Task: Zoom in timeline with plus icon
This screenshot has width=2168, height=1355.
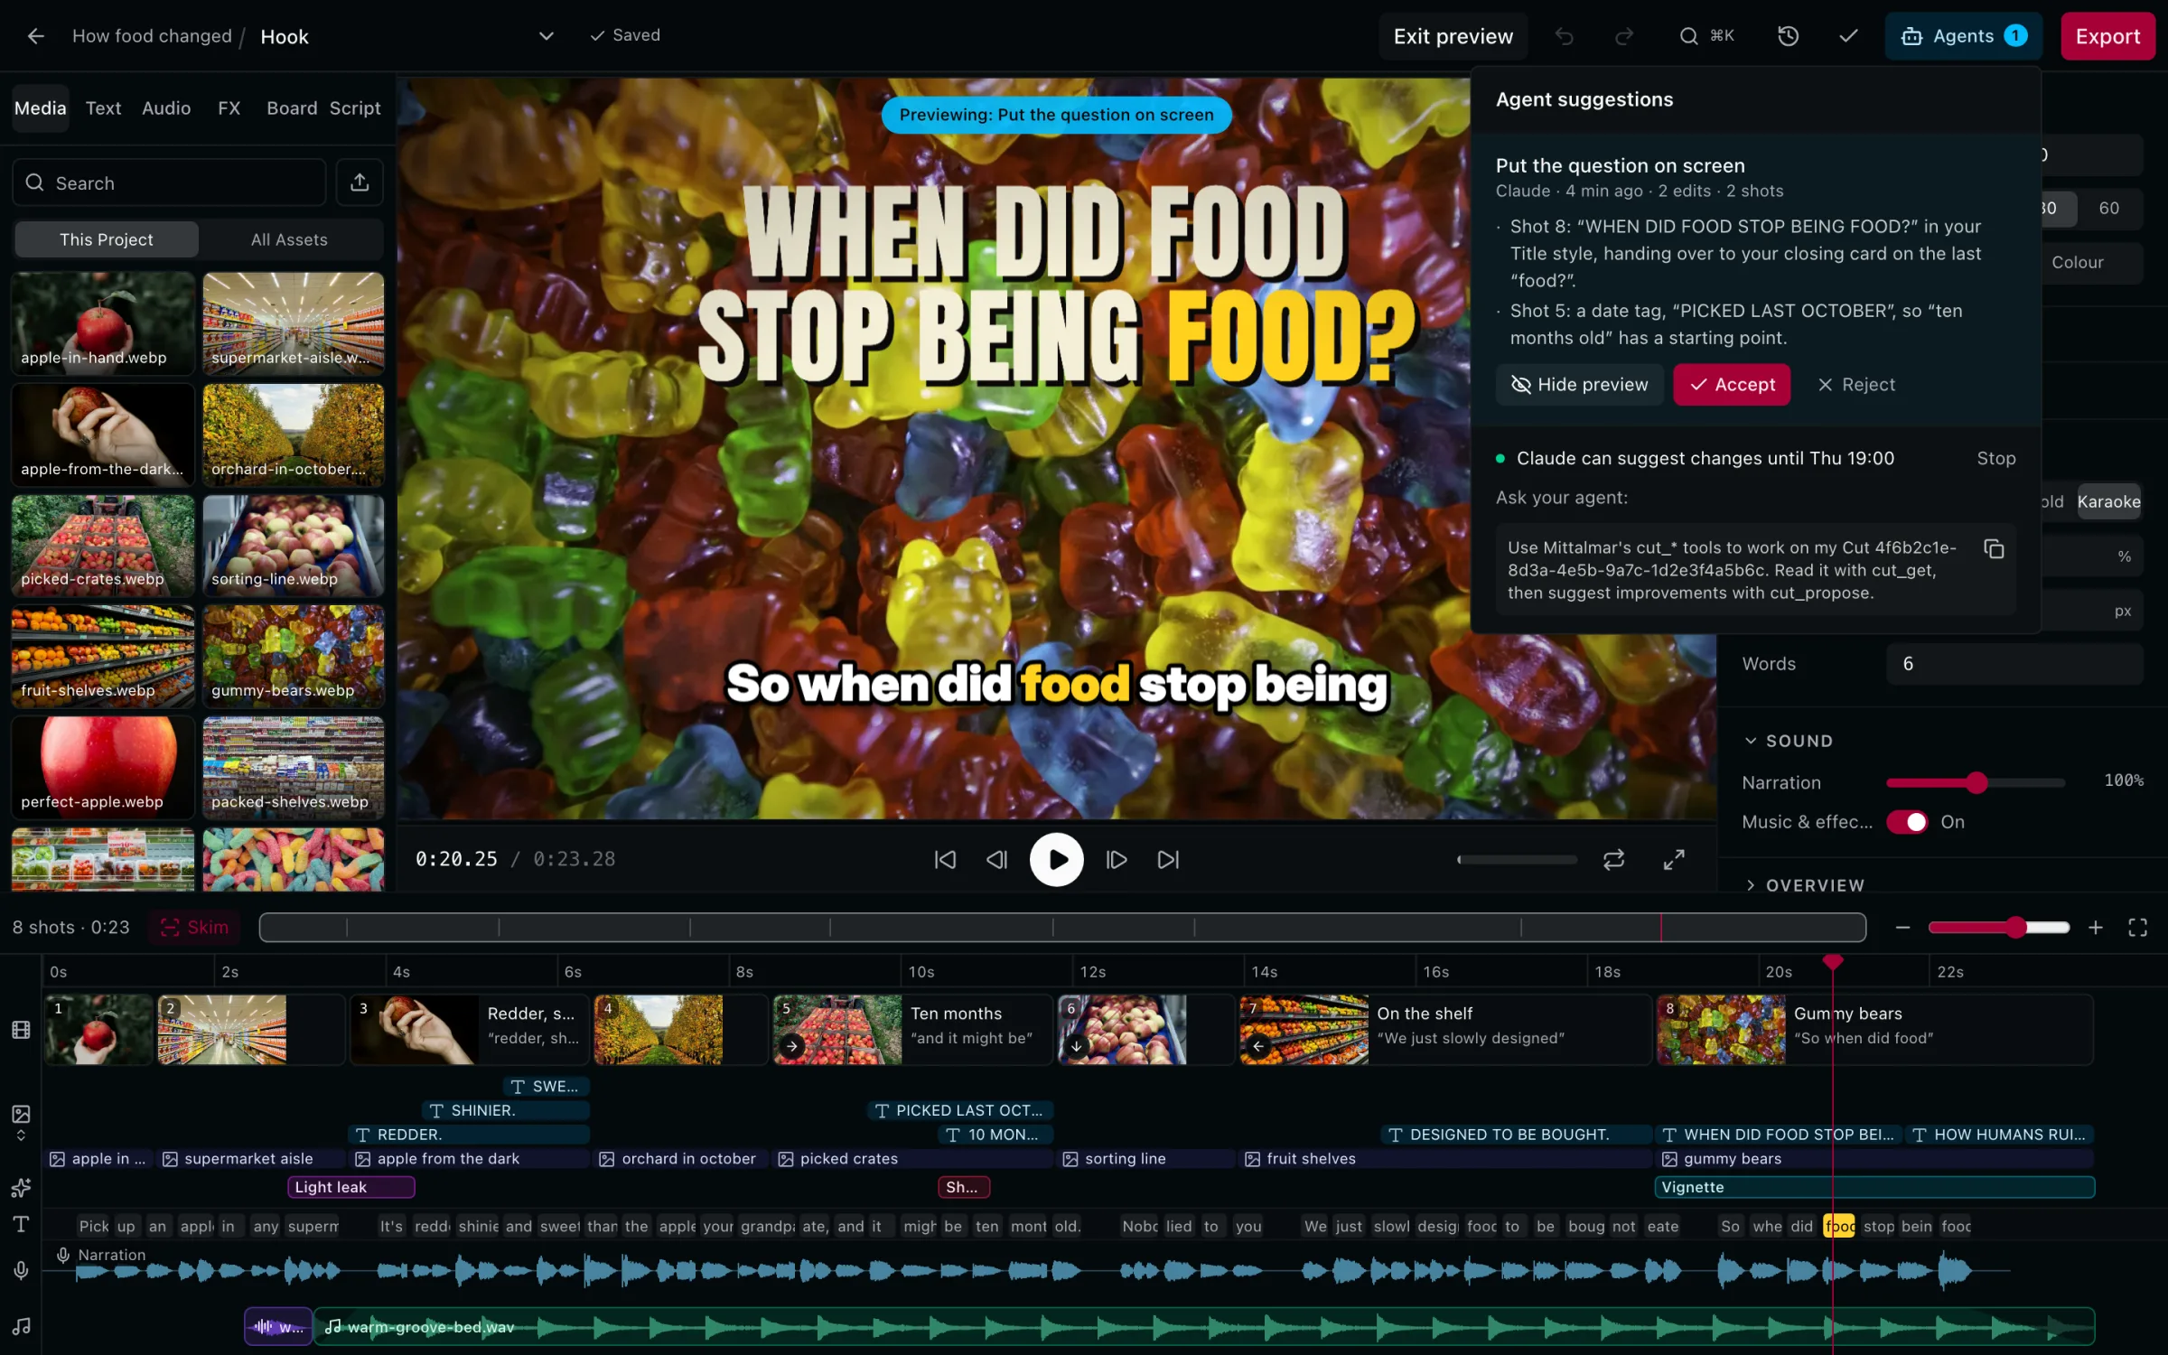Action: [x=2096, y=928]
